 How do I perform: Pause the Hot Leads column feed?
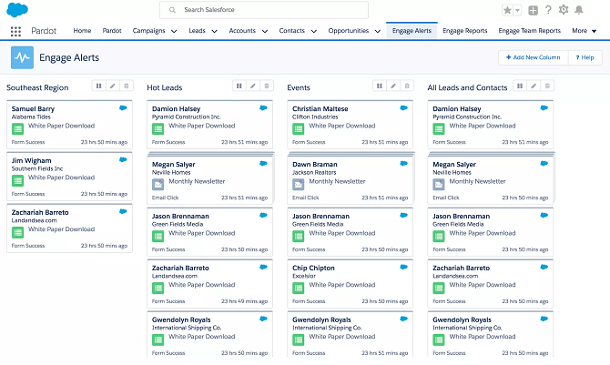pyautogui.click(x=239, y=86)
